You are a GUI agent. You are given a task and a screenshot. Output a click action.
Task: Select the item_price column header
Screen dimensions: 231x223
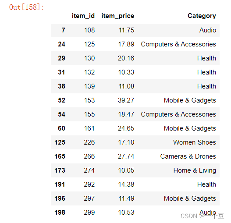tap(118, 16)
